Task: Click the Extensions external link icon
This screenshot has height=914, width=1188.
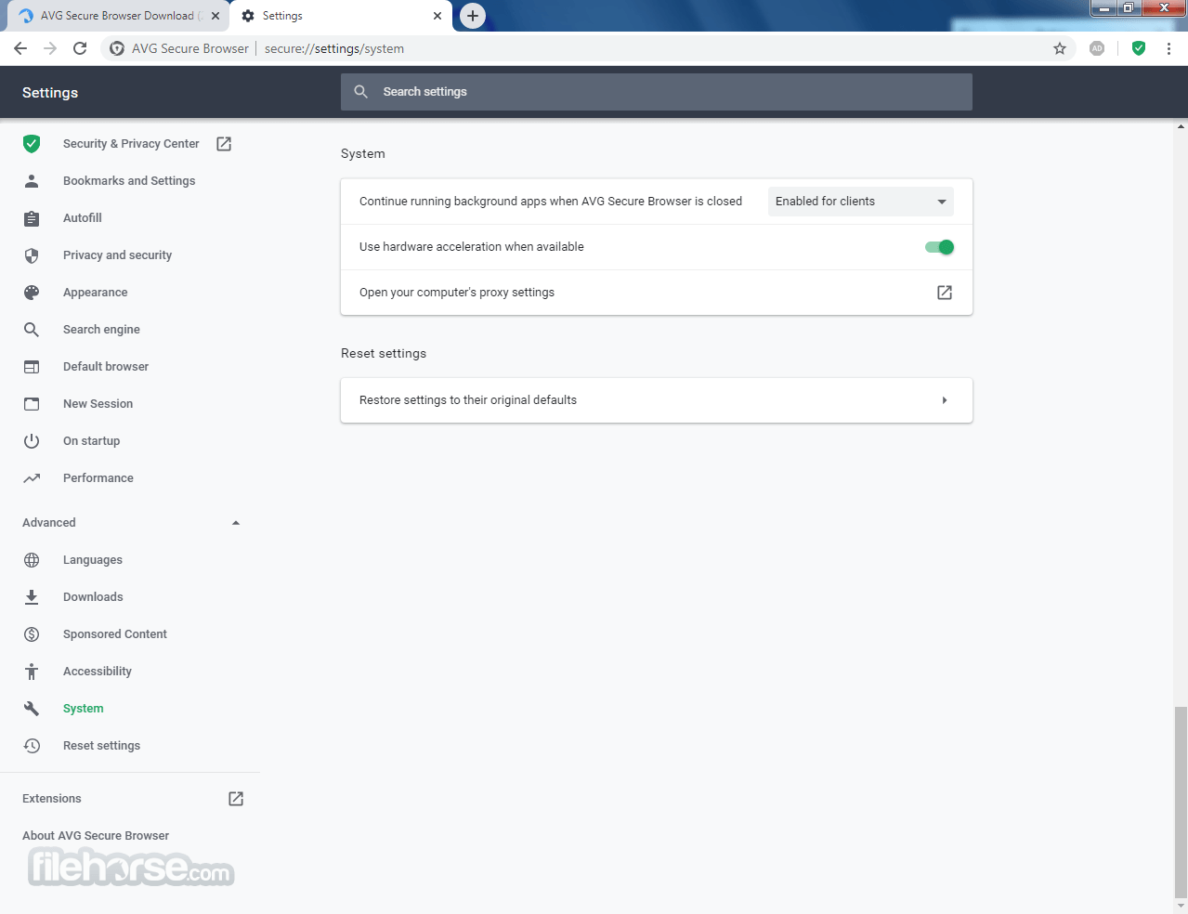Action: (236, 799)
